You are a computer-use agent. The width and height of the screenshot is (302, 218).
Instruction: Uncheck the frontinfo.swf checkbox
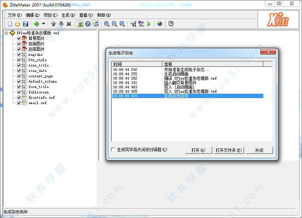pos(19,97)
